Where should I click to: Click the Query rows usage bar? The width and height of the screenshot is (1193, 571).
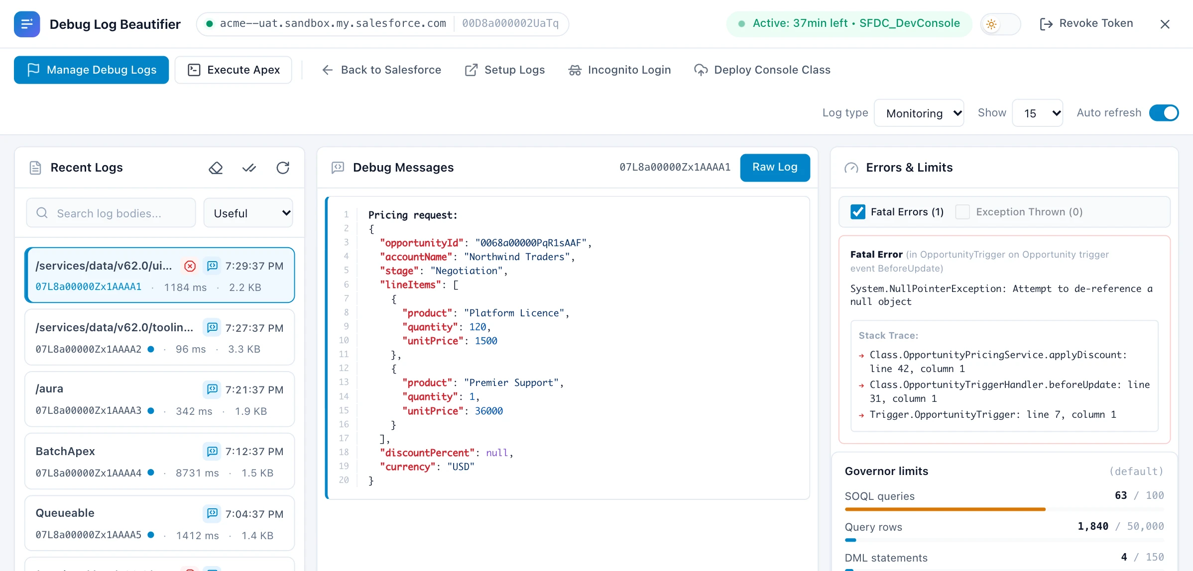coord(1004,540)
